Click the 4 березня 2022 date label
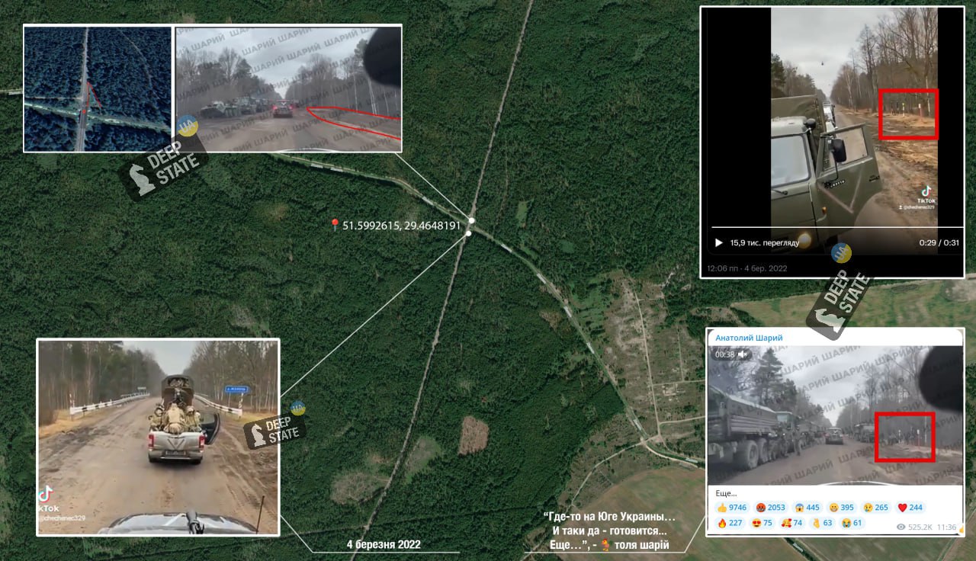Screen dimensions: 976x561 click(383, 544)
